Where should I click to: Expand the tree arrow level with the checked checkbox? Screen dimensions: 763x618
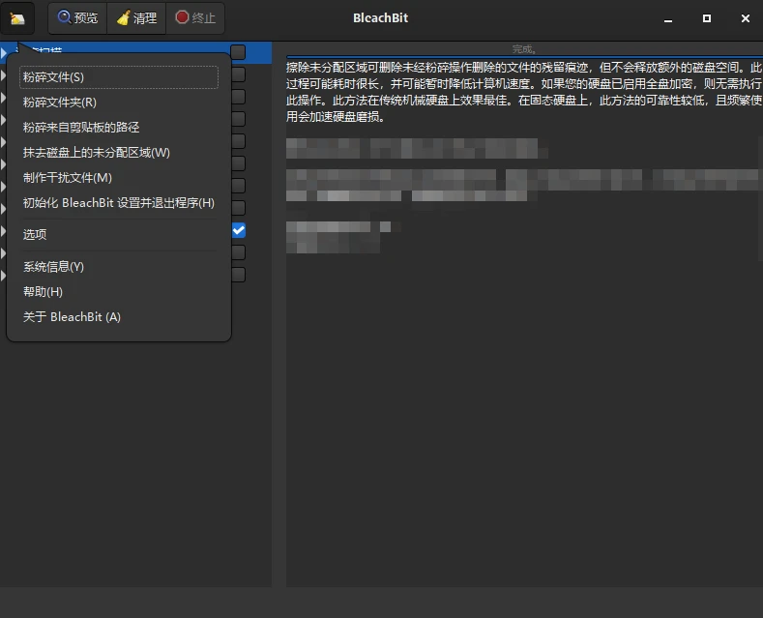(x=4, y=230)
